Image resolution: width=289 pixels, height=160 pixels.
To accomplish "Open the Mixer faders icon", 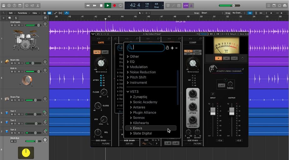I will pos(32,6).
